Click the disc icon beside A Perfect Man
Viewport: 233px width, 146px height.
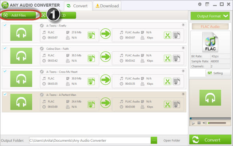(42, 95)
